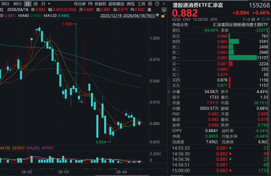Click the pencil note icon
The image size is (271, 176).
[258, 19]
